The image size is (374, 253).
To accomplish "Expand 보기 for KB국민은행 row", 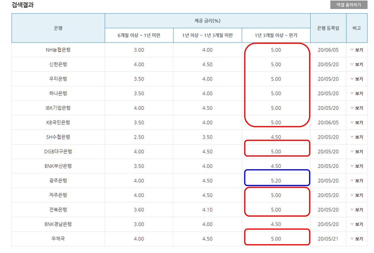I will (x=357, y=122).
